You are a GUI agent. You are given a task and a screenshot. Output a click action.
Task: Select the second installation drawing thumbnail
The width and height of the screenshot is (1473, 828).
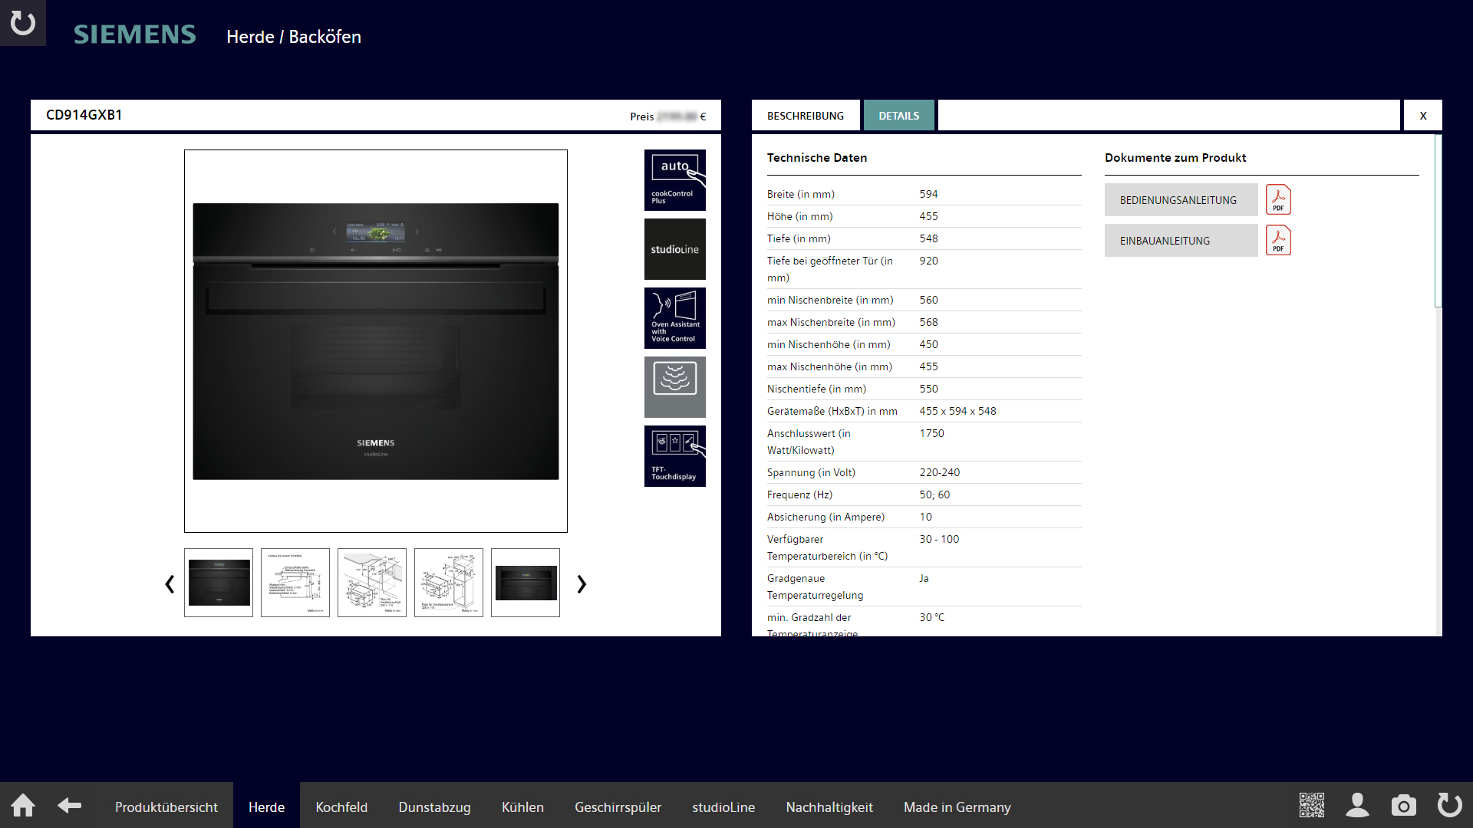(372, 583)
